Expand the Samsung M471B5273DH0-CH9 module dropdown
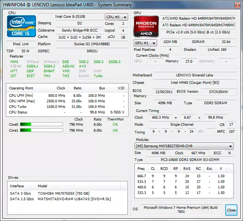 pyautogui.click(x=184, y=146)
